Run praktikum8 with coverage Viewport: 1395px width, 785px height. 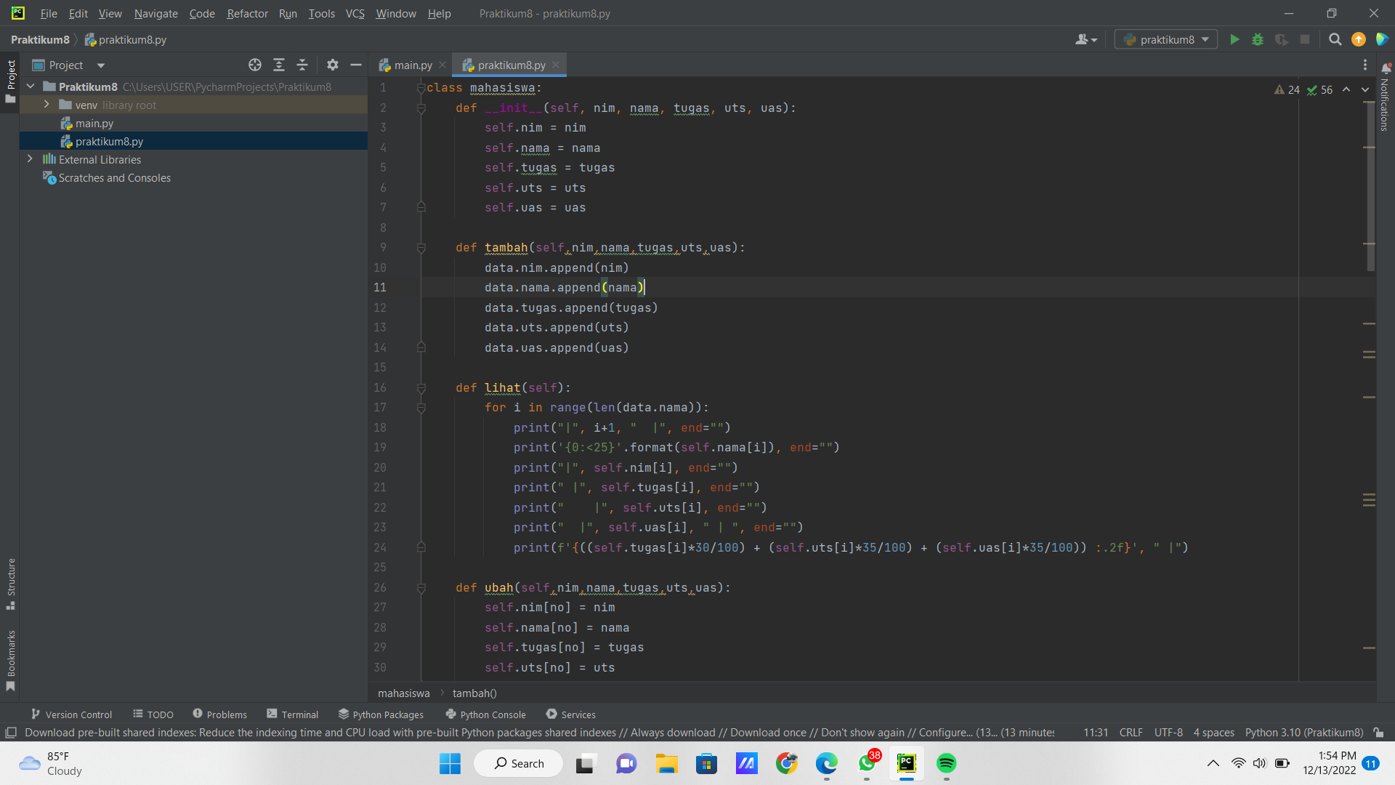point(1281,40)
